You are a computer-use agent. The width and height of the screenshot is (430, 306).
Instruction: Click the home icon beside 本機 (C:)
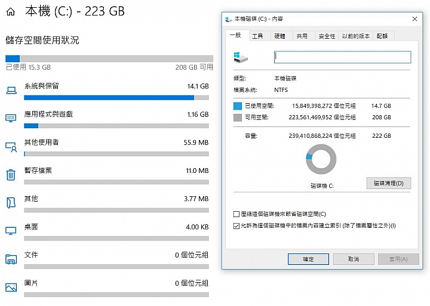pos(10,12)
